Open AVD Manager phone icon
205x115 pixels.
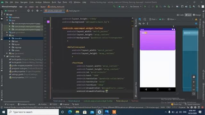pyautogui.click(x=190, y=6)
